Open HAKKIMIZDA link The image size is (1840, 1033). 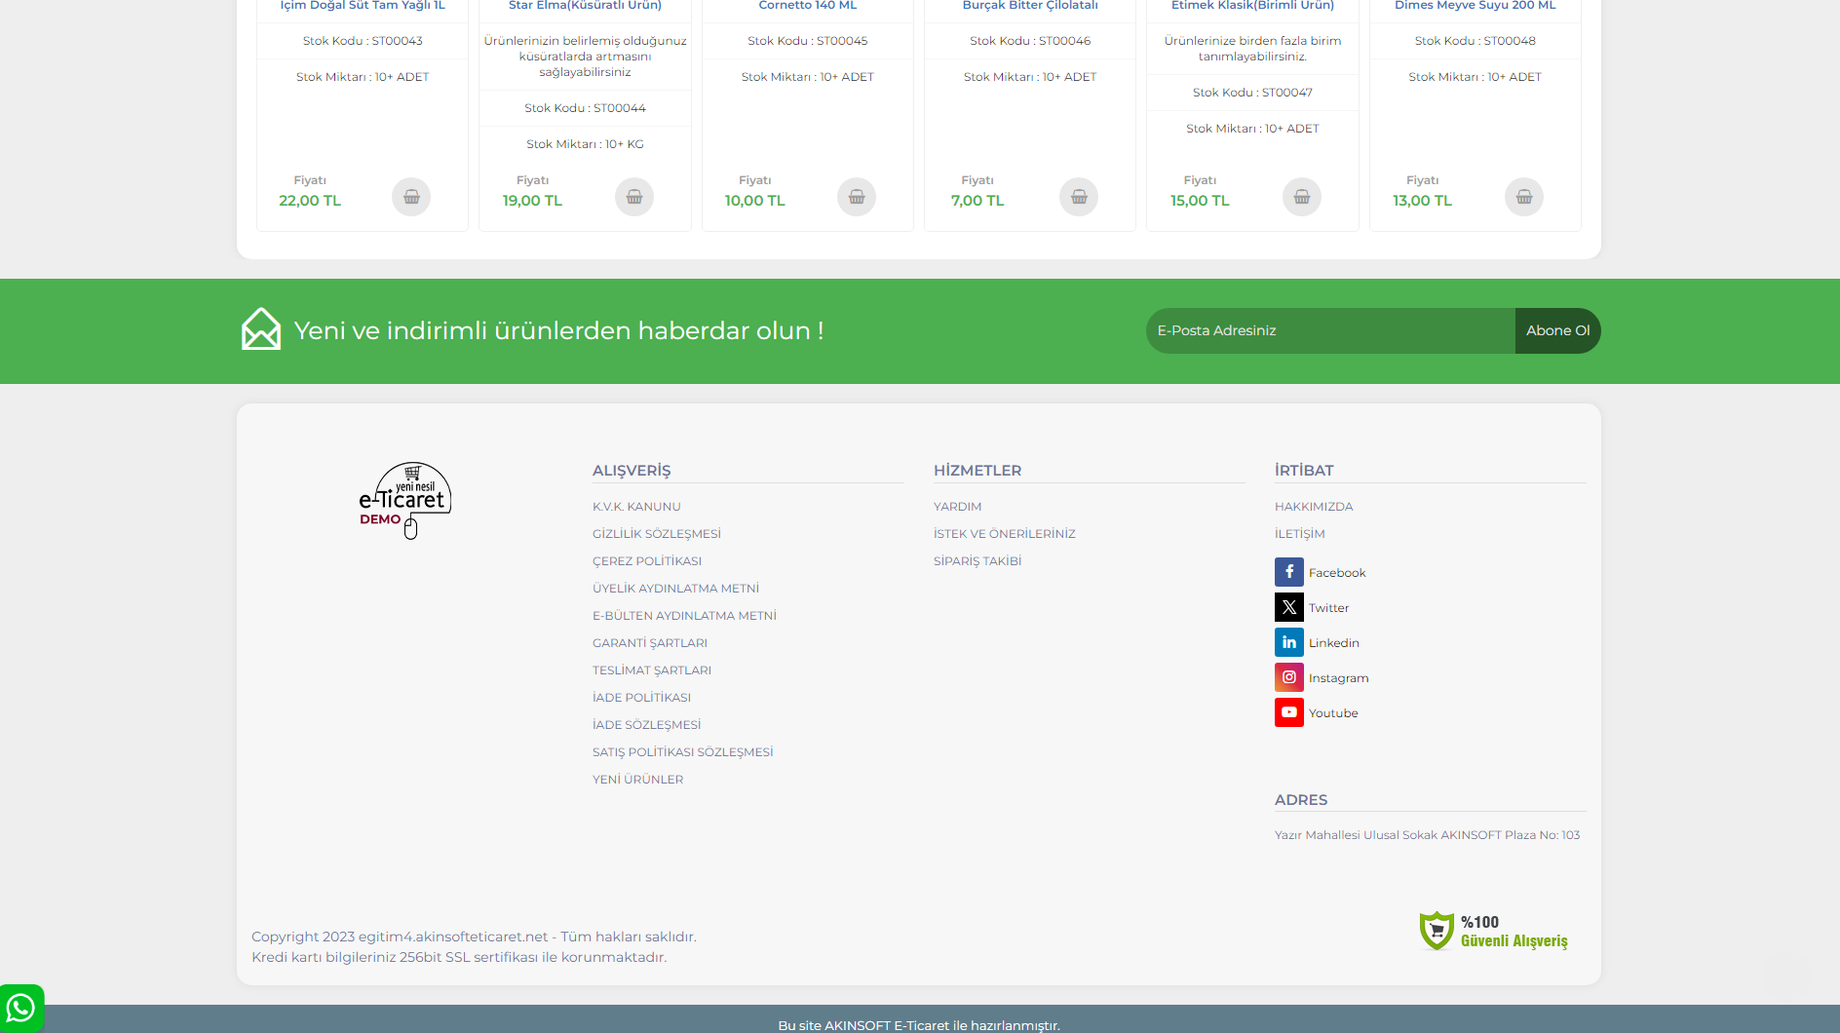[1314, 507]
